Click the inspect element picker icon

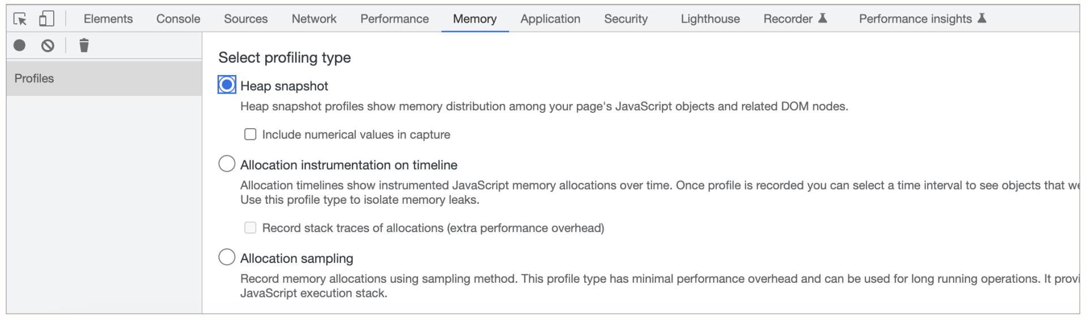point(20,19)
